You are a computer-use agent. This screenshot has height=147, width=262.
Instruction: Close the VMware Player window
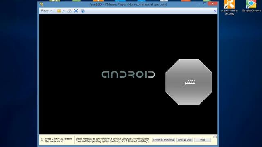coord(212,4)
